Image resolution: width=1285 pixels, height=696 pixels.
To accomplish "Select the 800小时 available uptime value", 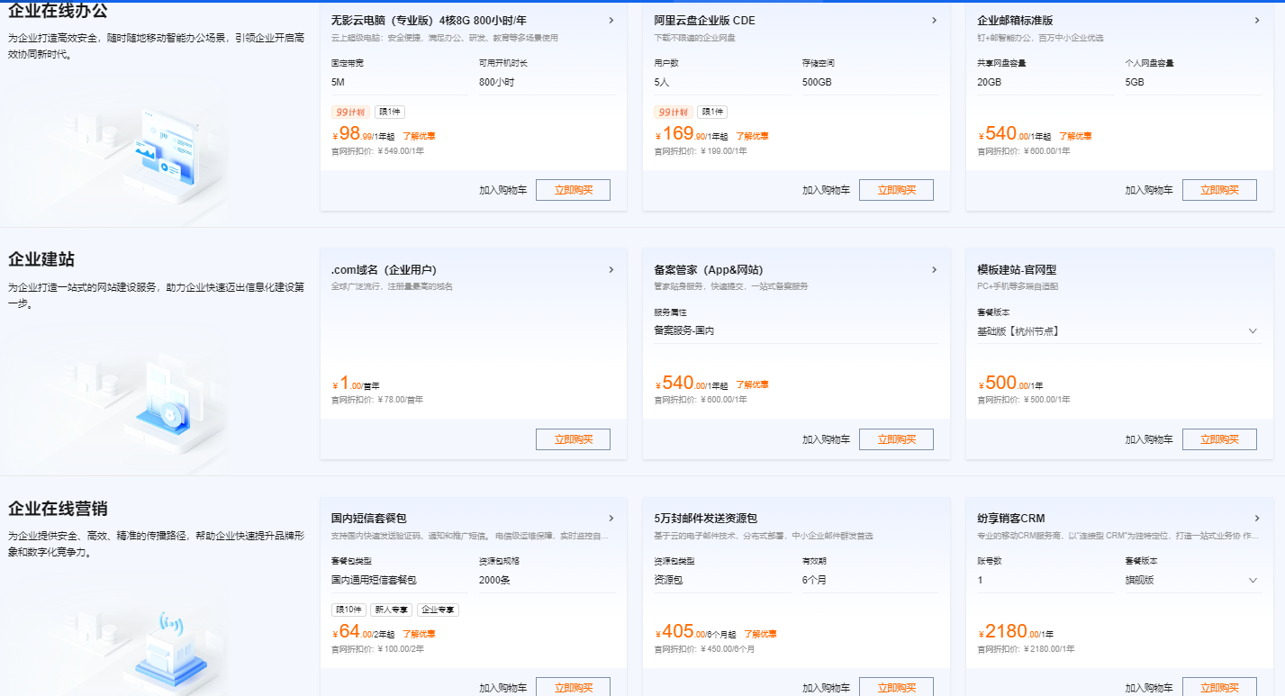I will (496, 82).
